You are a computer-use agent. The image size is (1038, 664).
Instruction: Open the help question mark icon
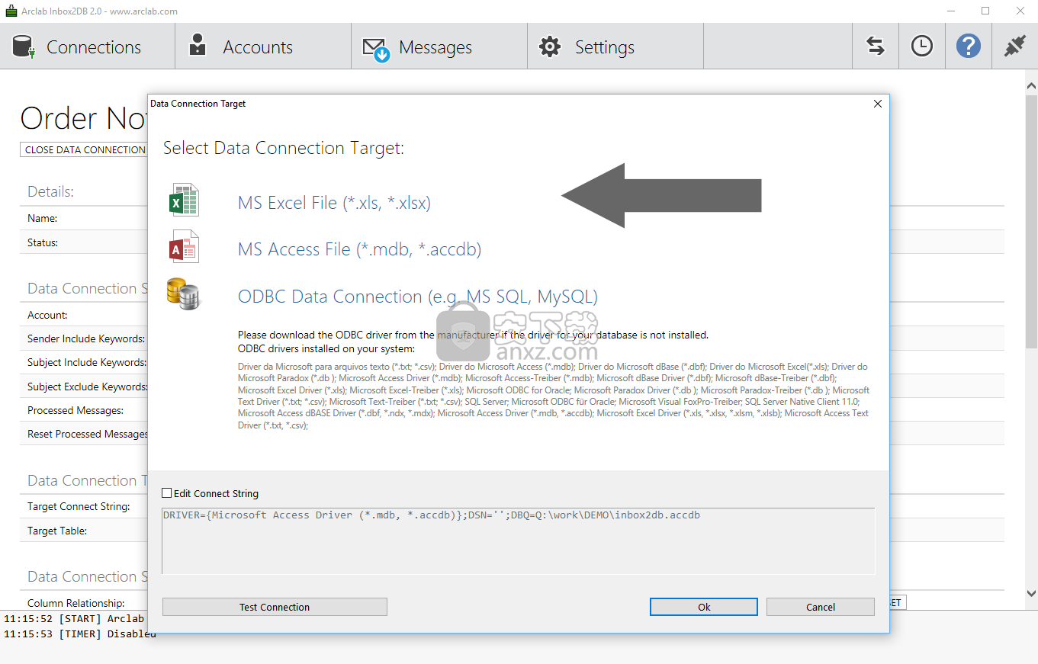pyautogui.click(x=969, y=47)
